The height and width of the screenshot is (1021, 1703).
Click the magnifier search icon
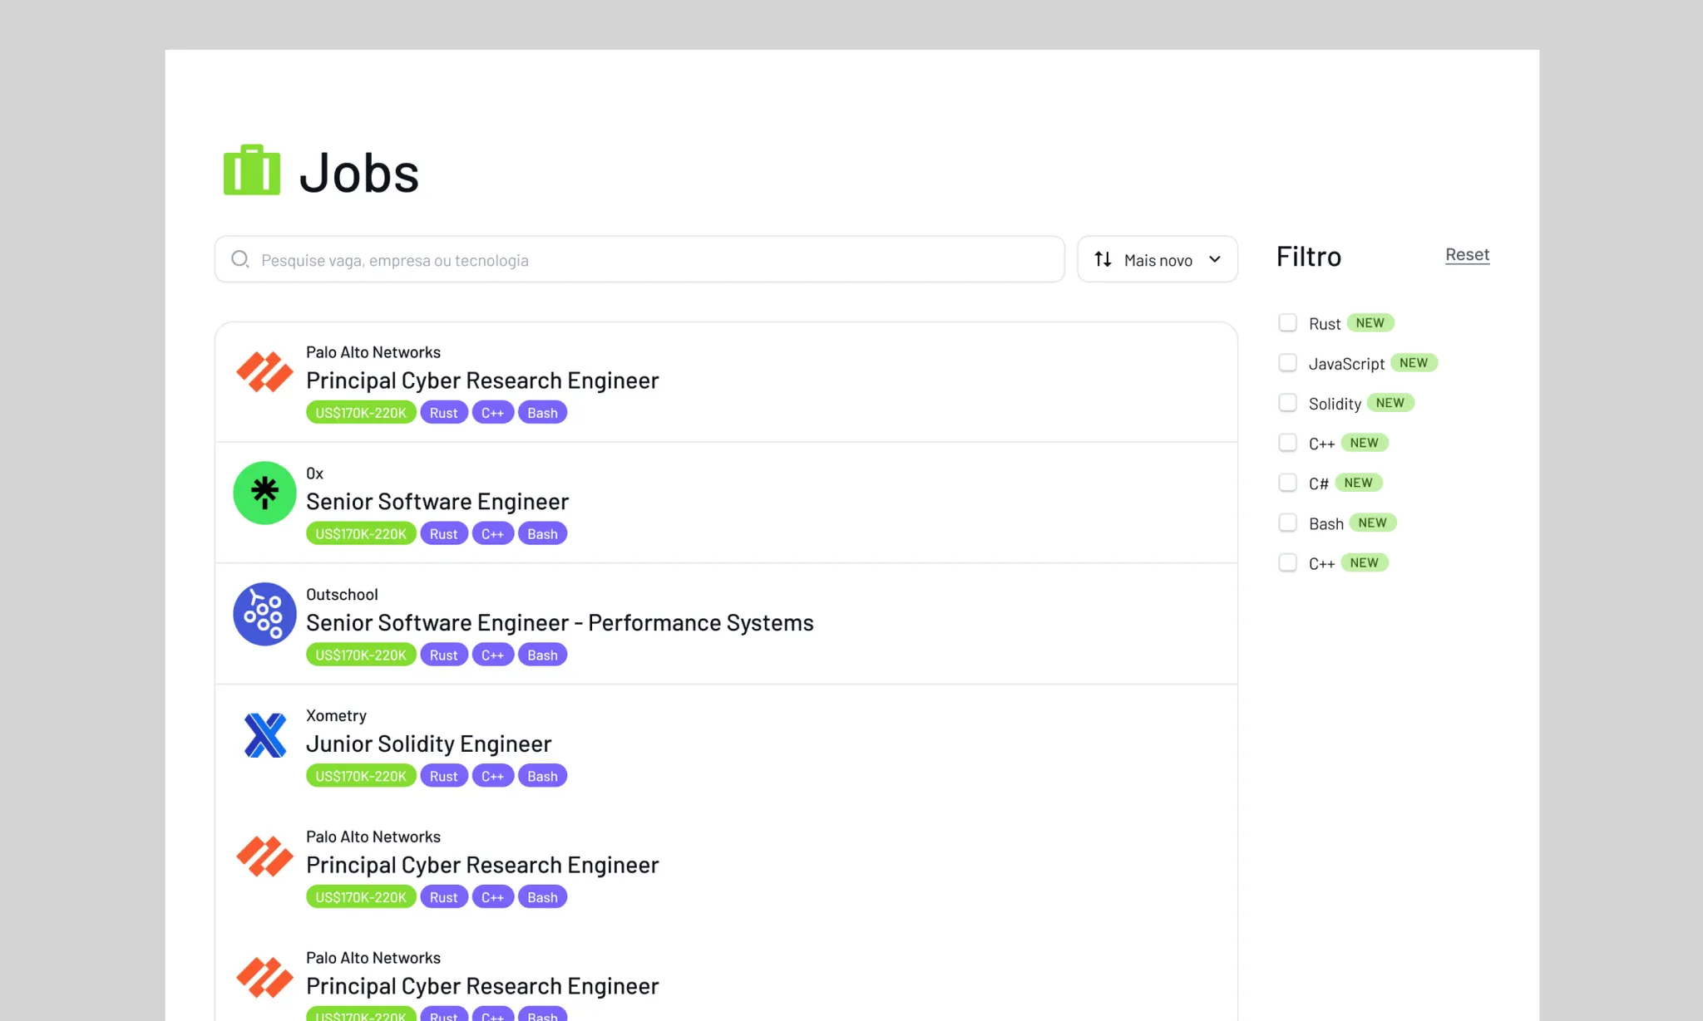pyautogui.click(x=240, y=259)
